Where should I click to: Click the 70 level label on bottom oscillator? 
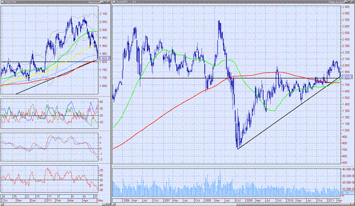pyautogui.click(x=102, y=171)
